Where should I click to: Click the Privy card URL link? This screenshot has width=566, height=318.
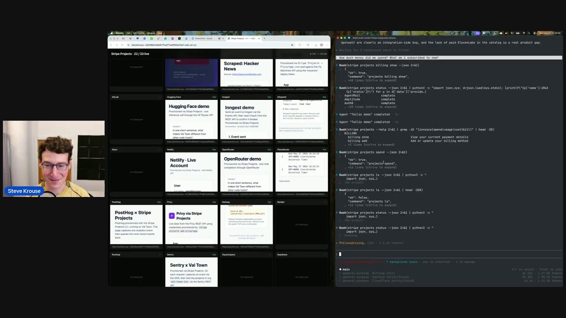click(191, 246)
